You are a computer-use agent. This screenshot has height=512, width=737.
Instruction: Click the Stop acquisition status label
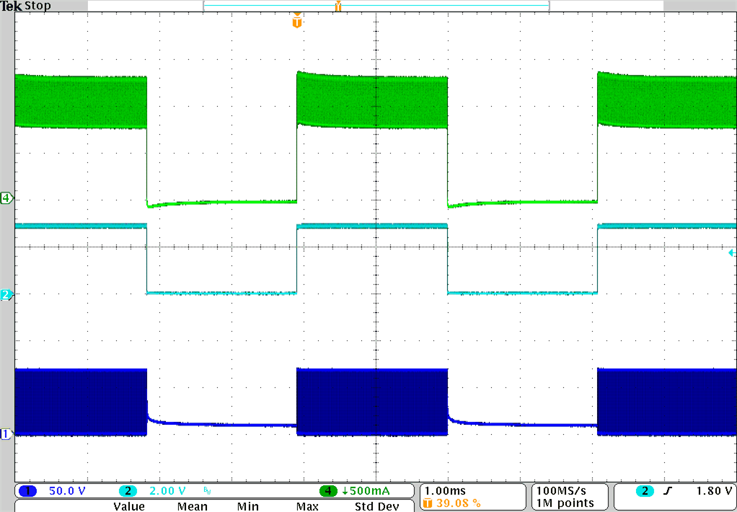pos(37,6)
